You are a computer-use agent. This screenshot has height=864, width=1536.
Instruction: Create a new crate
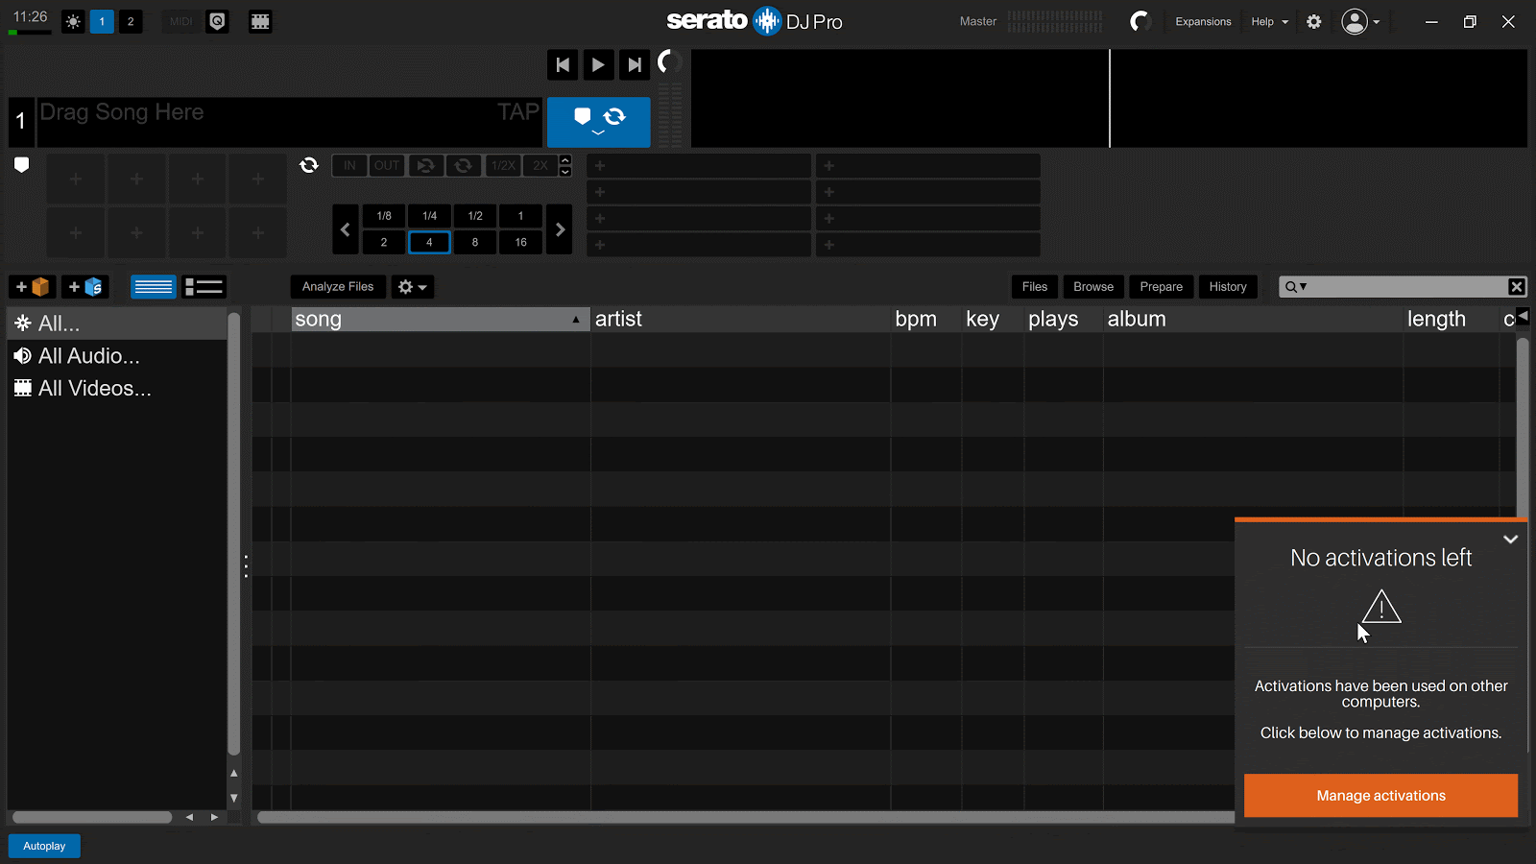coord(32,286)
